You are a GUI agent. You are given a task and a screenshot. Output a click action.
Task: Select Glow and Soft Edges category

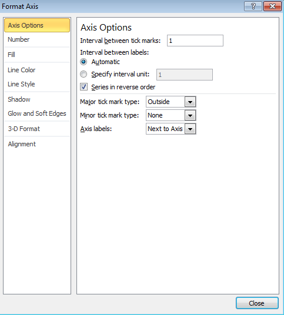coord(37,113)
